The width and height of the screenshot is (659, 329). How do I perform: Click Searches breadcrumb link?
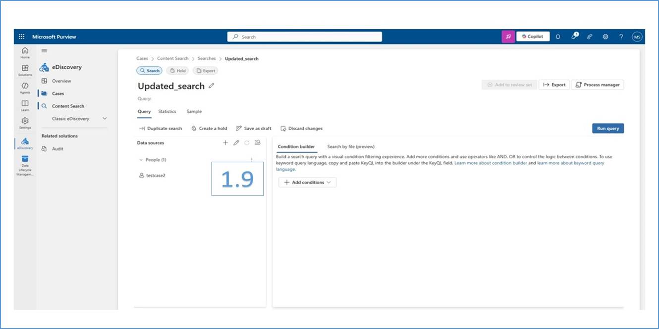207,58
